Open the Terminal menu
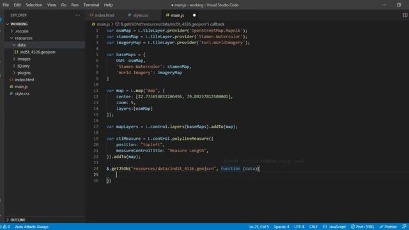 click(x=91, y=4)
